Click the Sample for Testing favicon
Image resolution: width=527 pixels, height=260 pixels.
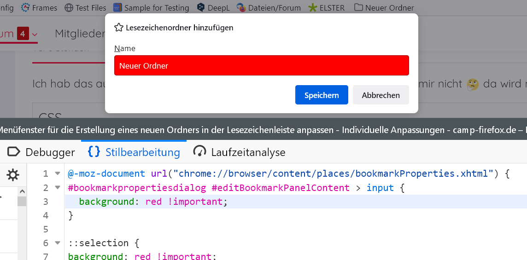(117, 7)
